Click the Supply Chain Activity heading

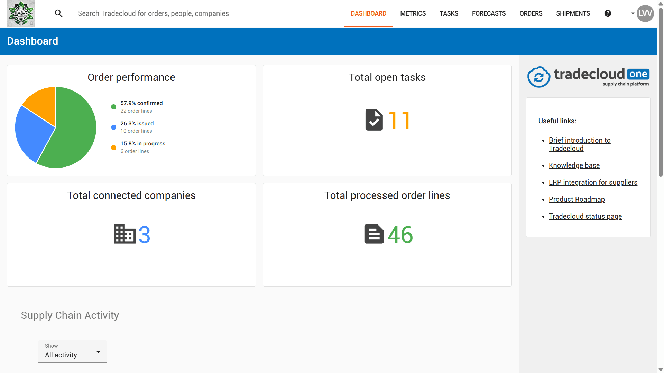[70, 315]
